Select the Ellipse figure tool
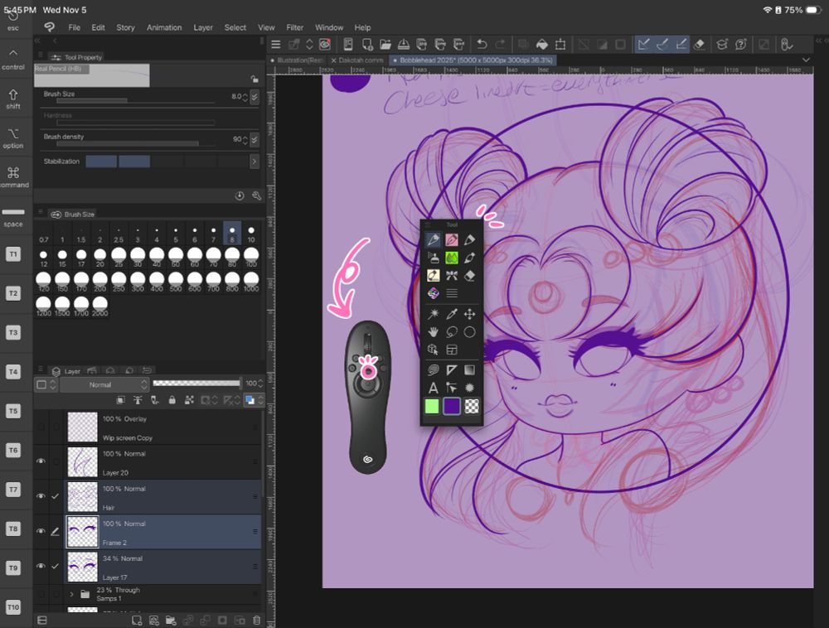 tap(469, 332)
